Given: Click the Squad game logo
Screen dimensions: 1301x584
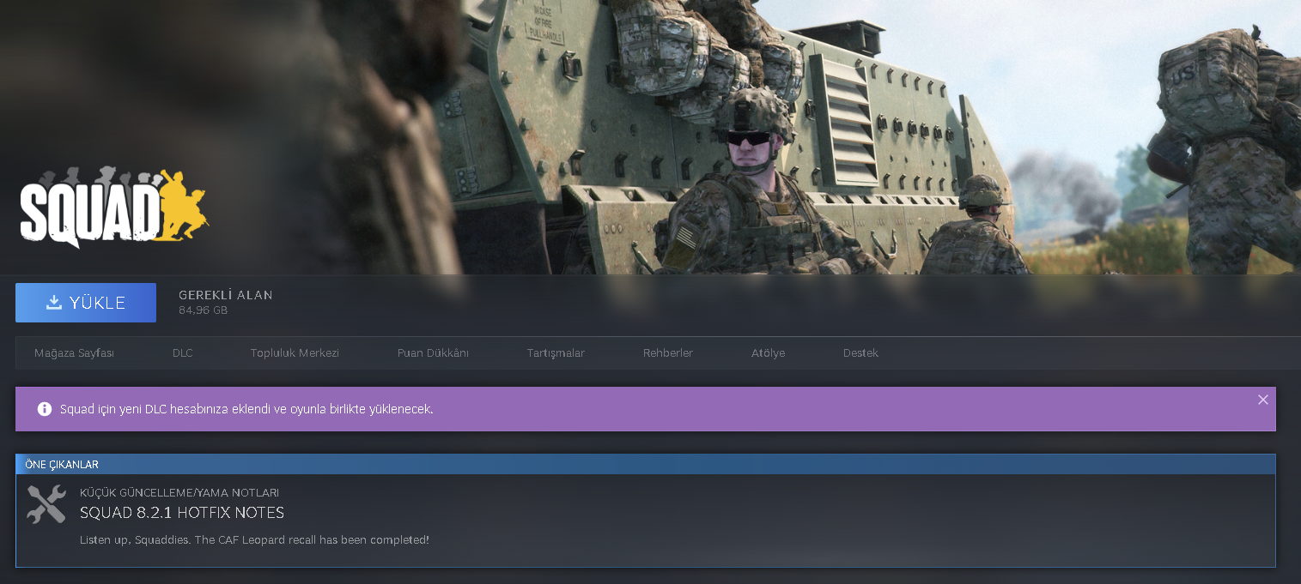Looking at the screenshot, I should click(x=114, y=207).
